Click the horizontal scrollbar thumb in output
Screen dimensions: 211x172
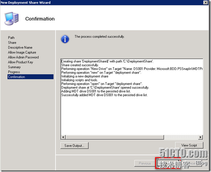point(114,137)
